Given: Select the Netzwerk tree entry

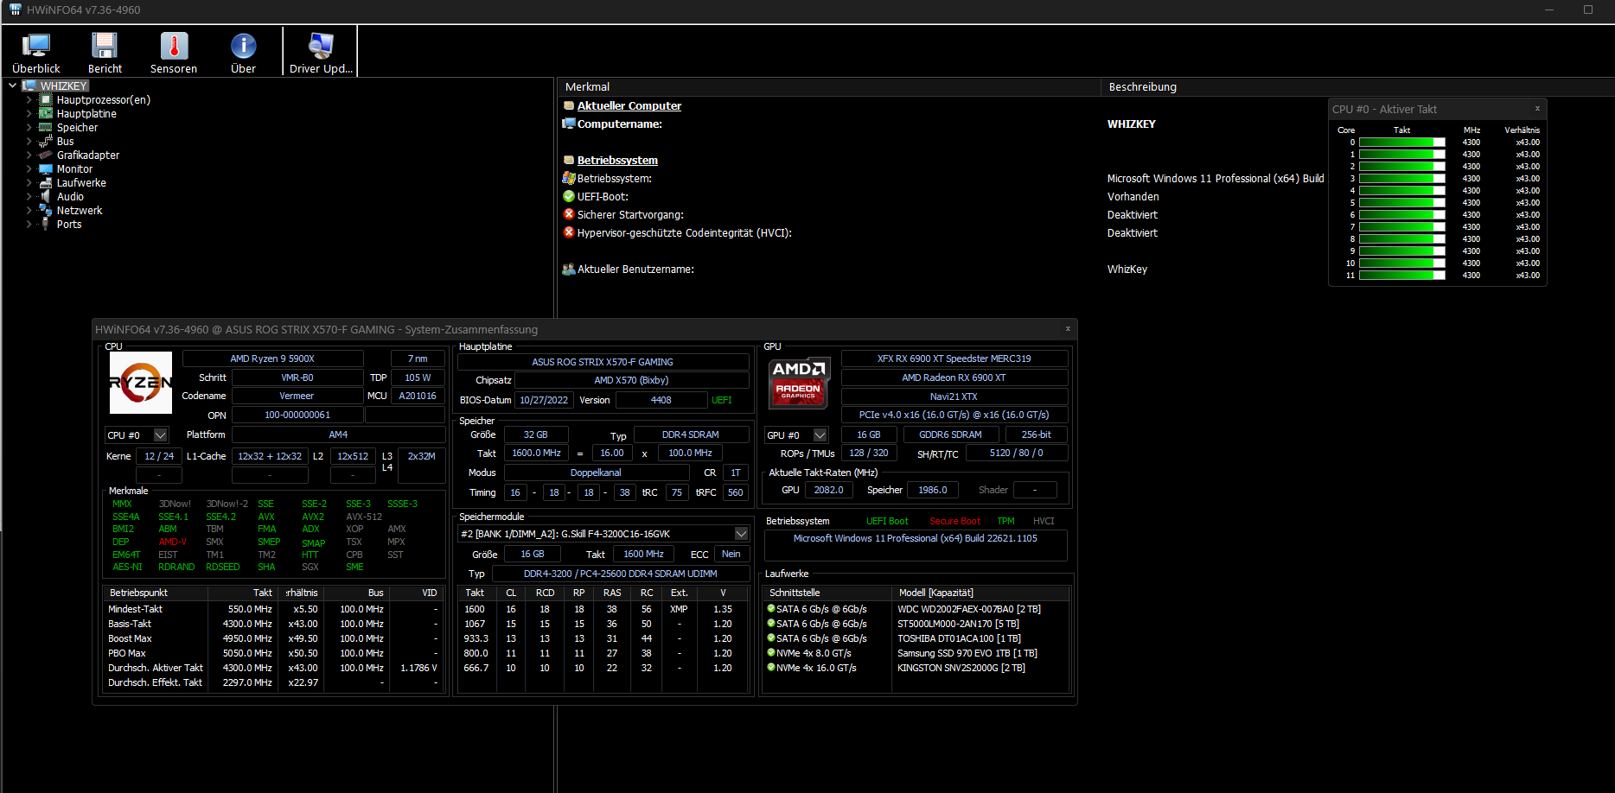Looking at the screenshot, I should pos(80,210).
